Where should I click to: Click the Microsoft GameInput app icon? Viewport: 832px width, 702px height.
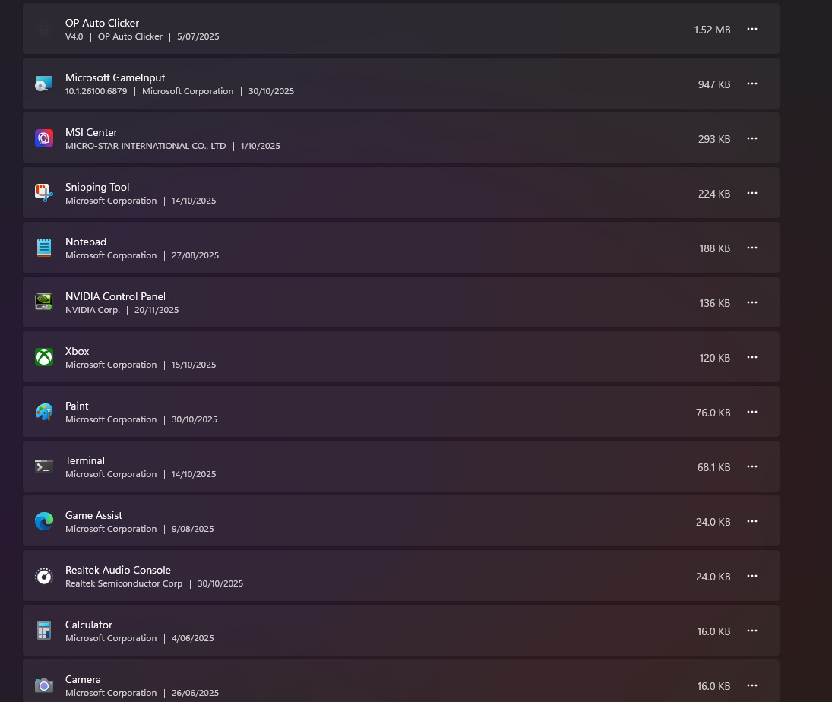[x=44, y=84]
